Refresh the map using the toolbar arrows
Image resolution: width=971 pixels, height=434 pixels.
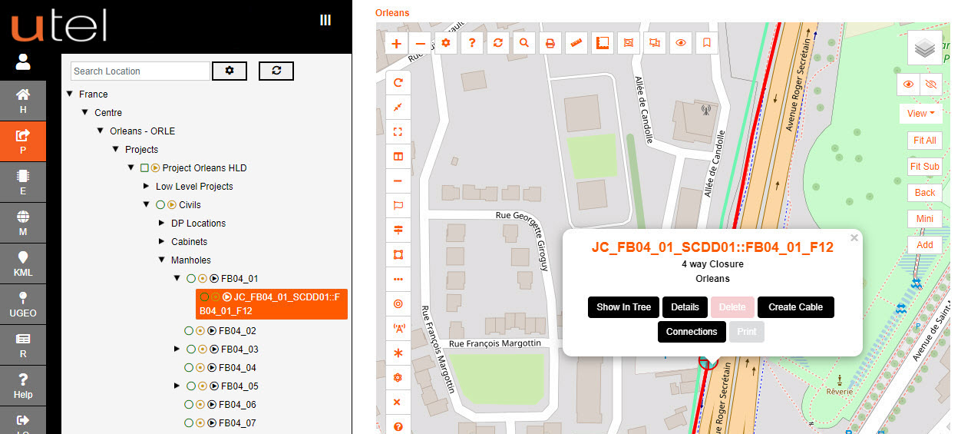[x=498, y=43]
